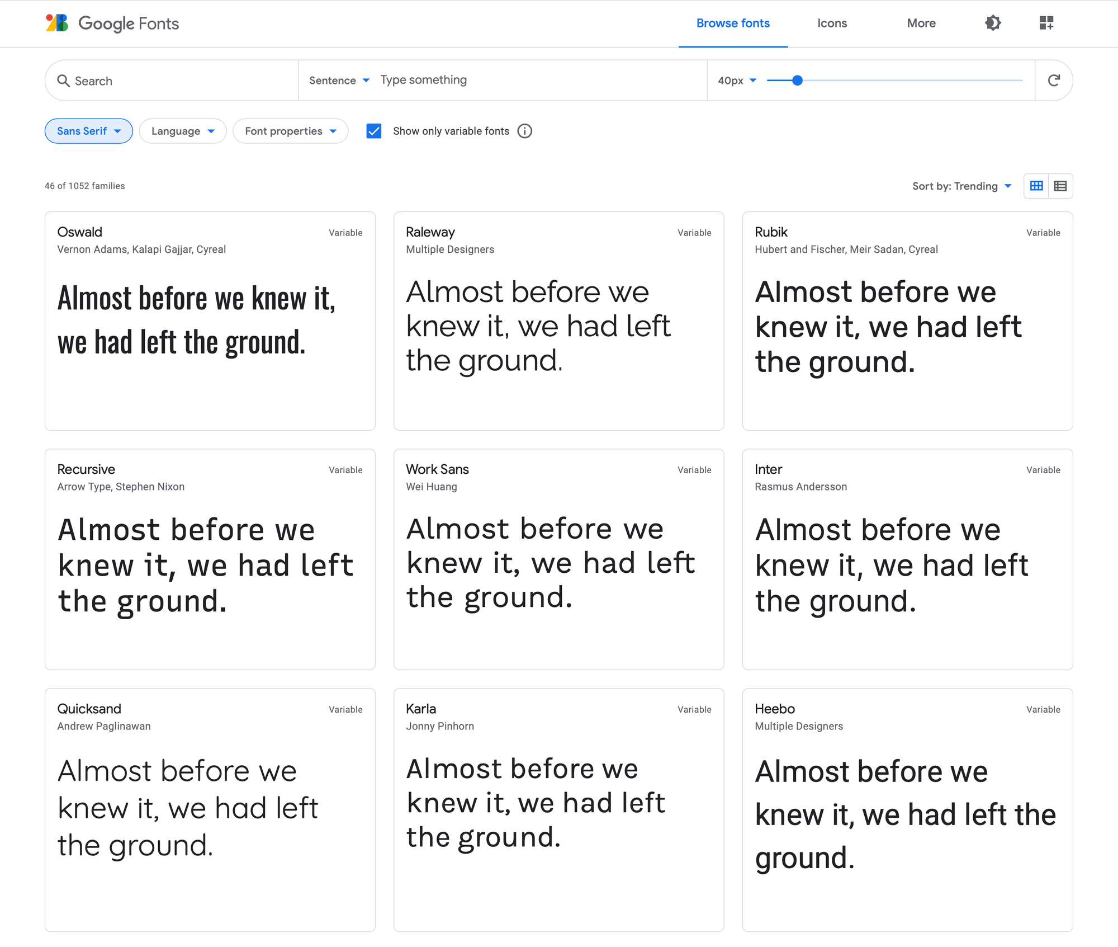Go to the Icons tab
The width and height of the screenshot is (1118, 947).
pyautogui.click(x=832, y=23)
